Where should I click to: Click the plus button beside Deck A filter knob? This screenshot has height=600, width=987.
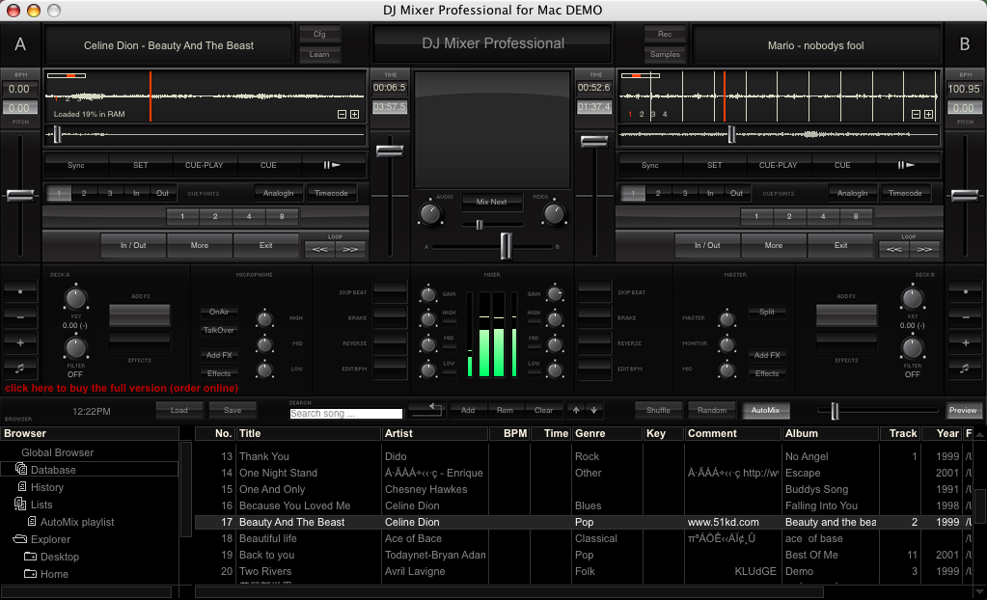pyautogui.click(x=20, y=342)
